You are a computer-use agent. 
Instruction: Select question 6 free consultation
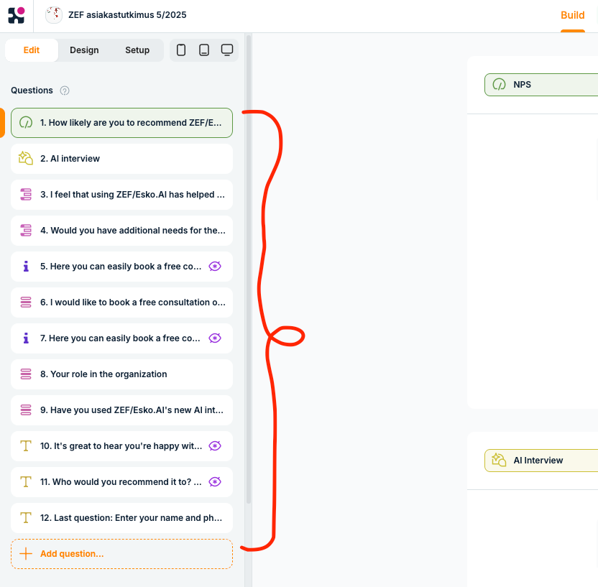121,302
